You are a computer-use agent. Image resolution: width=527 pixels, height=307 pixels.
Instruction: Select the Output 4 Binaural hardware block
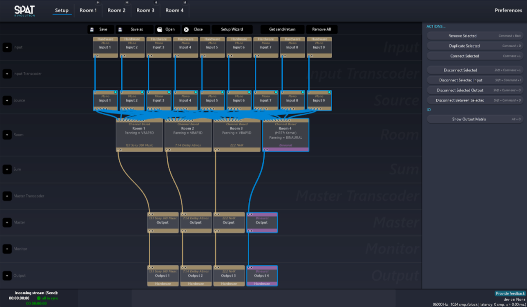pos(262,276)
